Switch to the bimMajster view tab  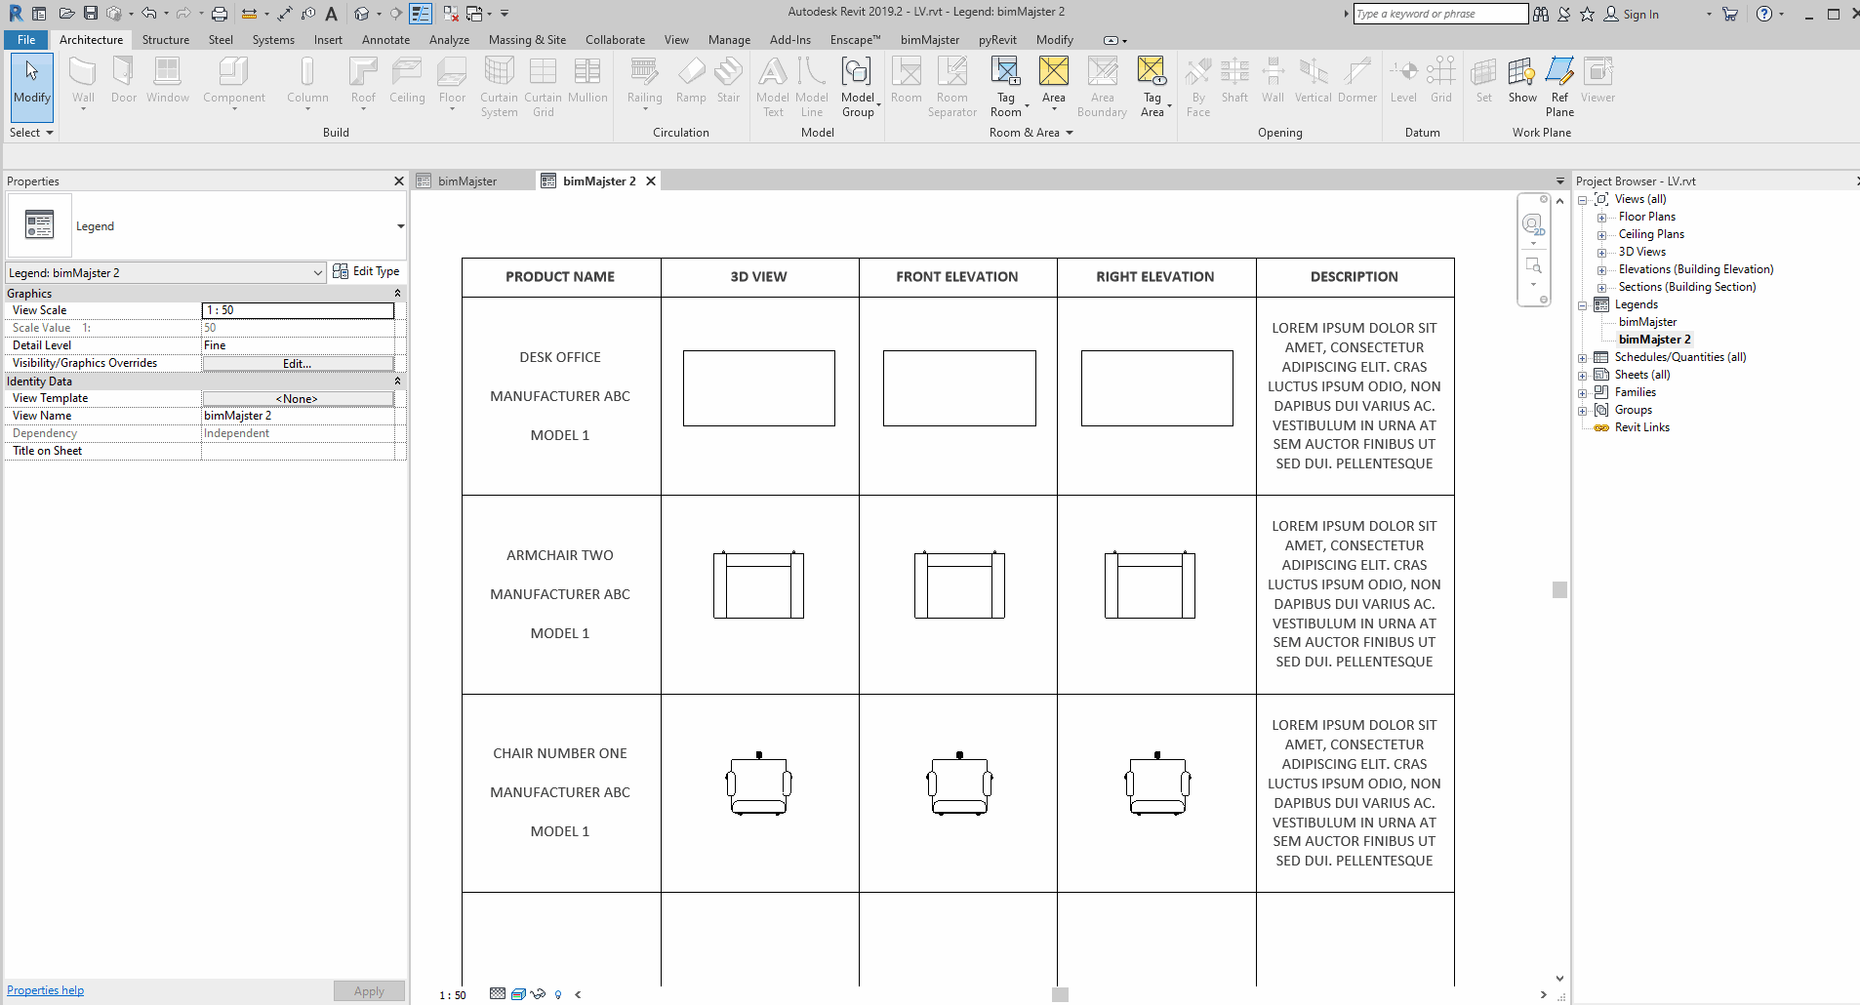click(x=467, y=181)
